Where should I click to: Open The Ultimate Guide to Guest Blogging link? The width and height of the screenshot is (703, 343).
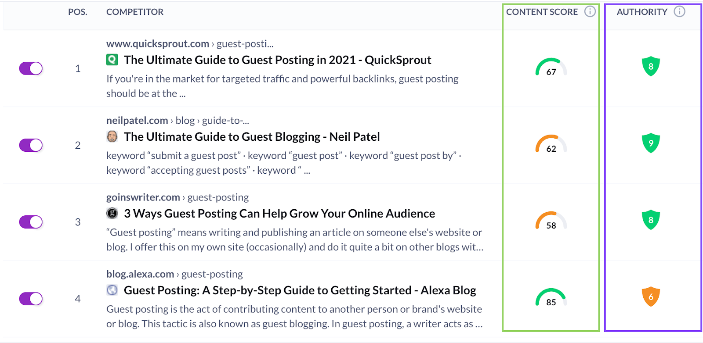[252, 137]
